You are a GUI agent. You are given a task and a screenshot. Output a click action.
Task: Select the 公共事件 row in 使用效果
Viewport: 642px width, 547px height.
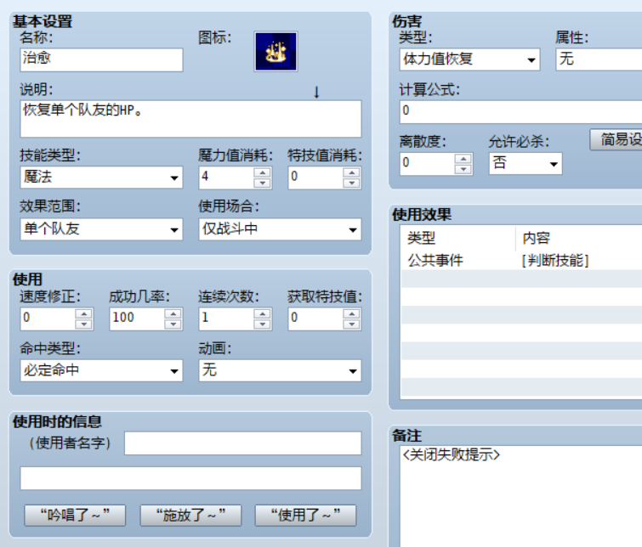pos(521,261)
